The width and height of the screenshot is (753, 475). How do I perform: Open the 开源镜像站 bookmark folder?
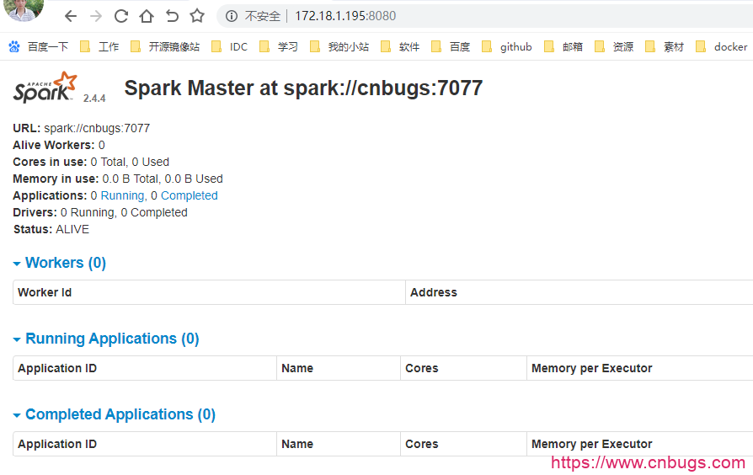pyautogui.click(x=165, y=47)
